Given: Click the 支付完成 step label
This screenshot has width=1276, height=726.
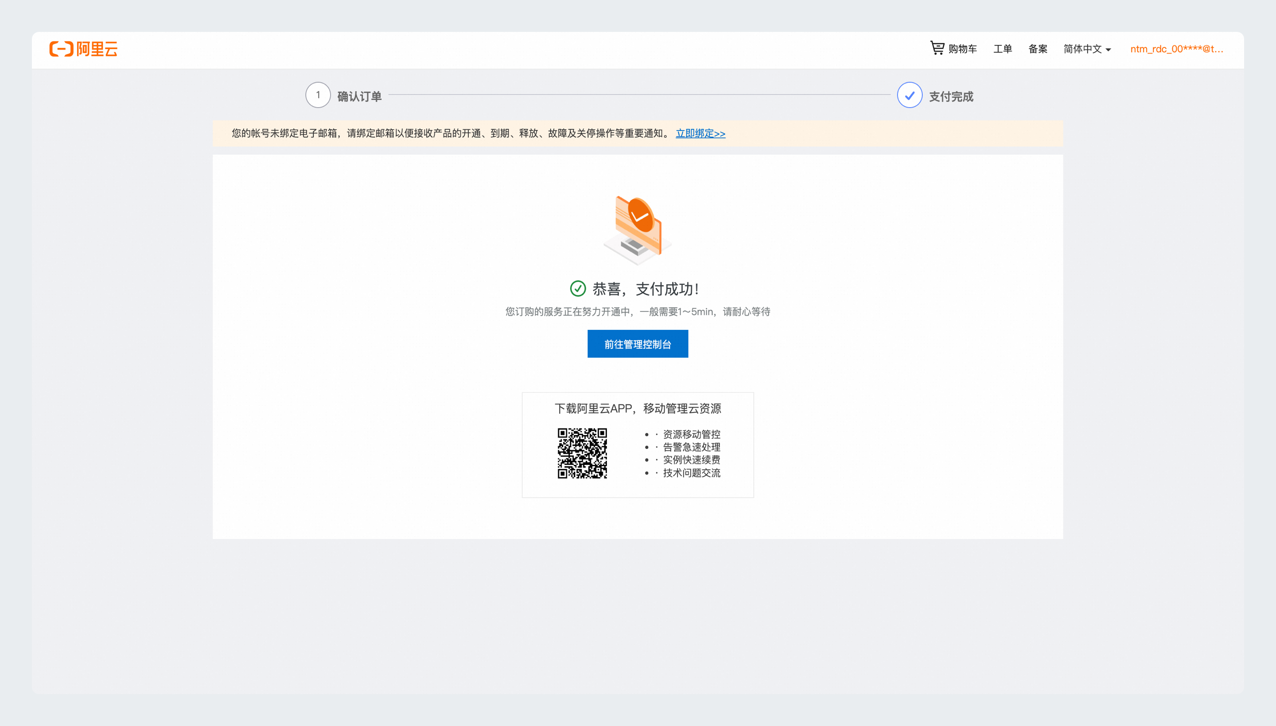Looking at the screenshot, I should tap(951, 96).
